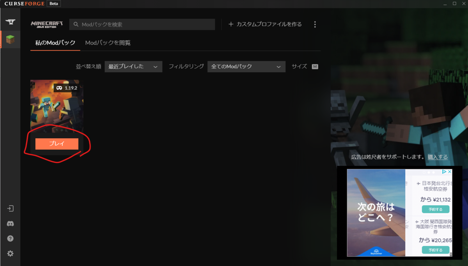Click the Skyscanner logo in ad

(x=376, y=252)
